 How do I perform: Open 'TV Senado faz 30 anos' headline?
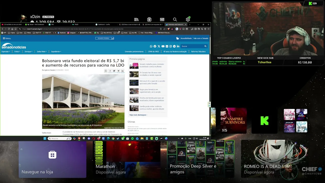click(x=150, y=74)
